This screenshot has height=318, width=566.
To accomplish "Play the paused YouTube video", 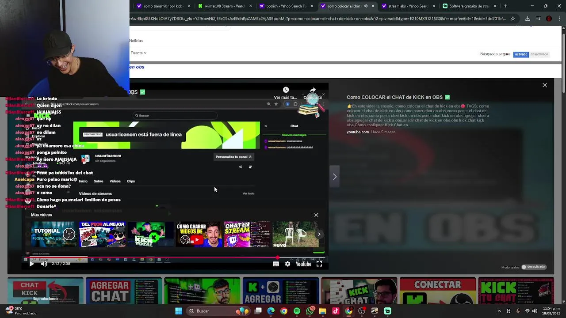I will [x=31, y=264].
